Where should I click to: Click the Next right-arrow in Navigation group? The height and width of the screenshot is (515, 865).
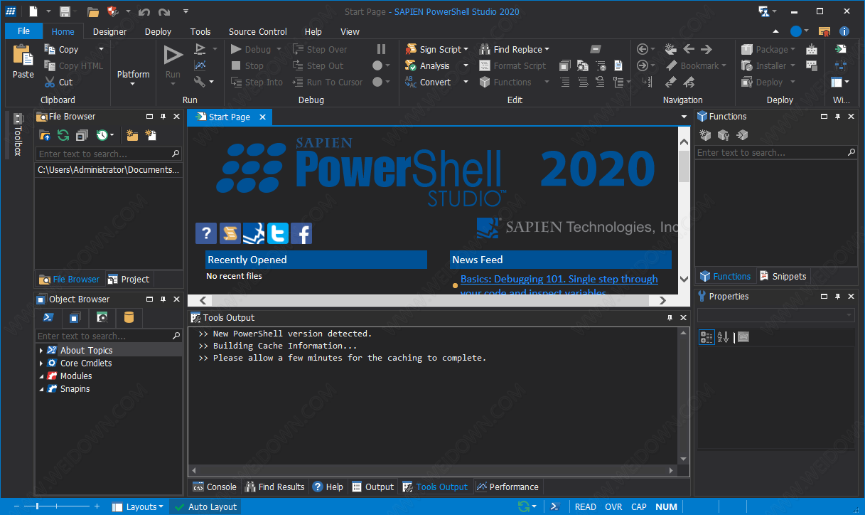coord(706,49)
